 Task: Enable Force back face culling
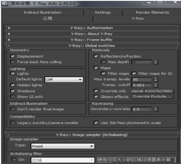point(13,62)
